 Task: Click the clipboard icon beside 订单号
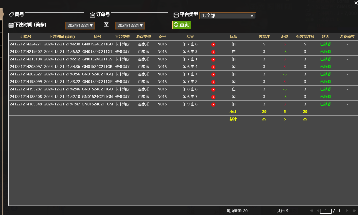point(92,15)
